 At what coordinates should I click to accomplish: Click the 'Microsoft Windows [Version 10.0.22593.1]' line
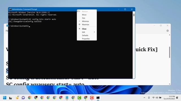(x=29, y=12)
